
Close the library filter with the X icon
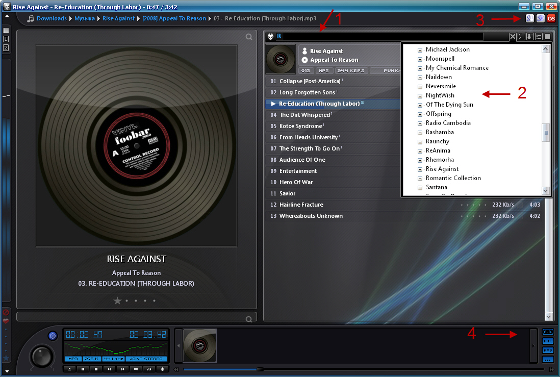tap(513, 36)
